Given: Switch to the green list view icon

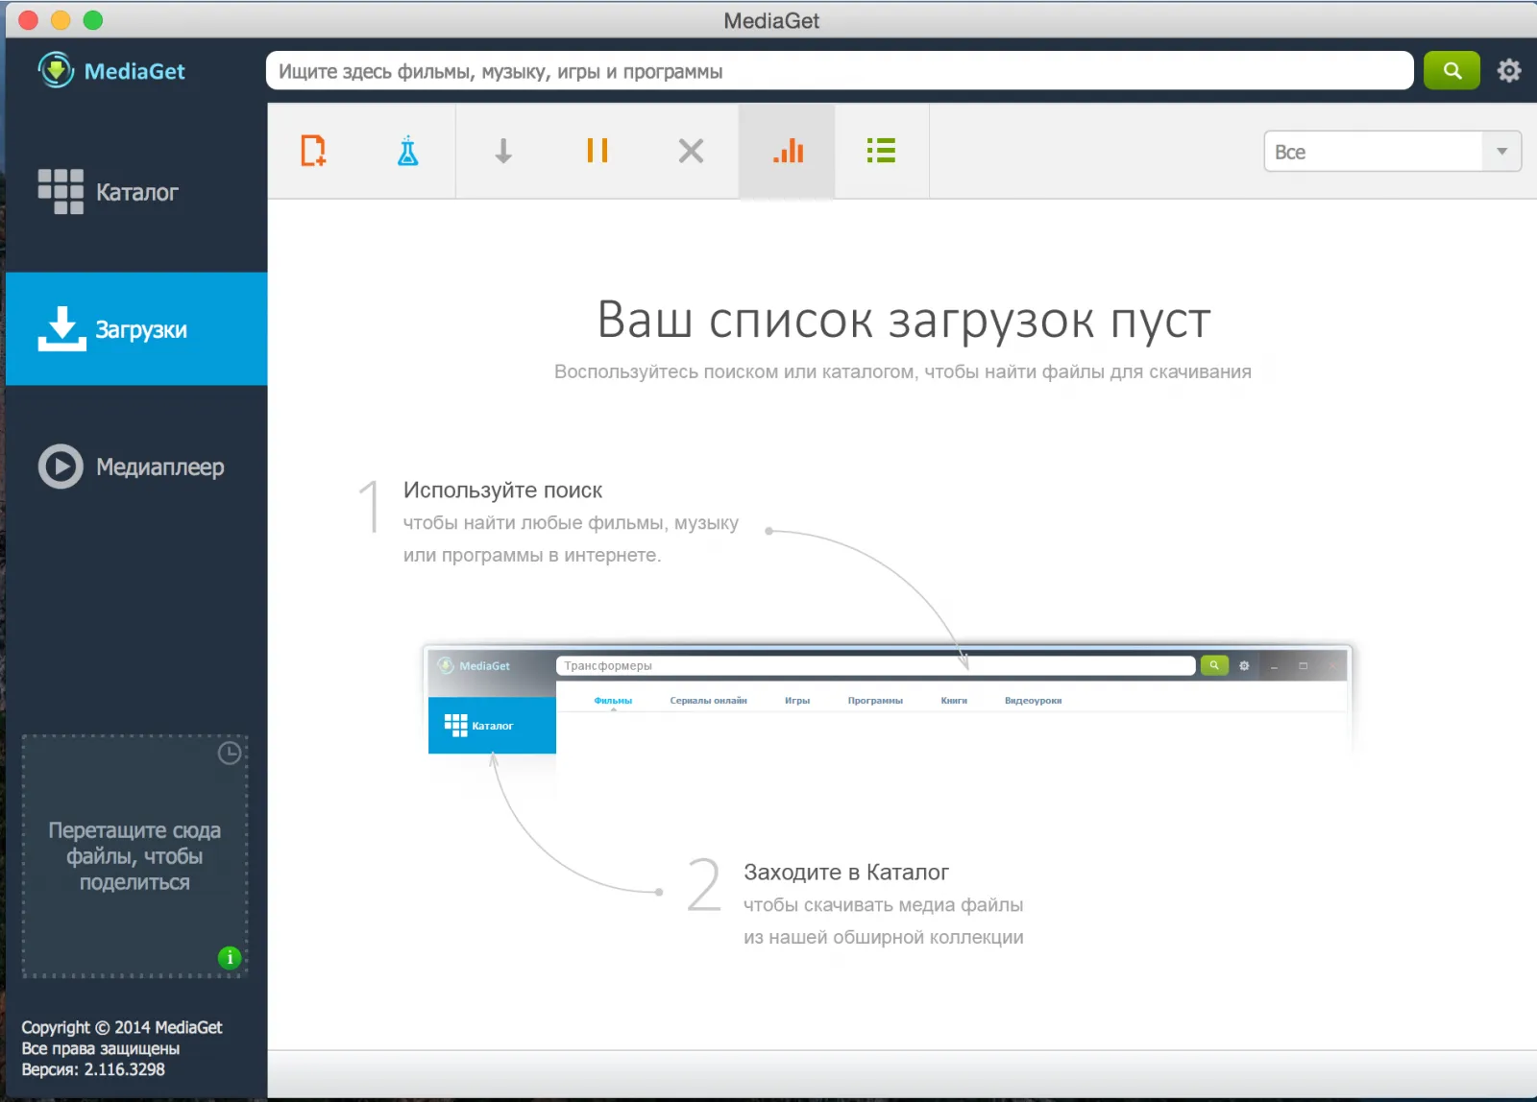Looking at the screenshot, I should 881,151.
